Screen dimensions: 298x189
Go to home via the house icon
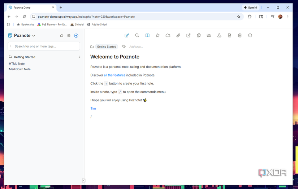pyautogui.click(x=61, y=36)
